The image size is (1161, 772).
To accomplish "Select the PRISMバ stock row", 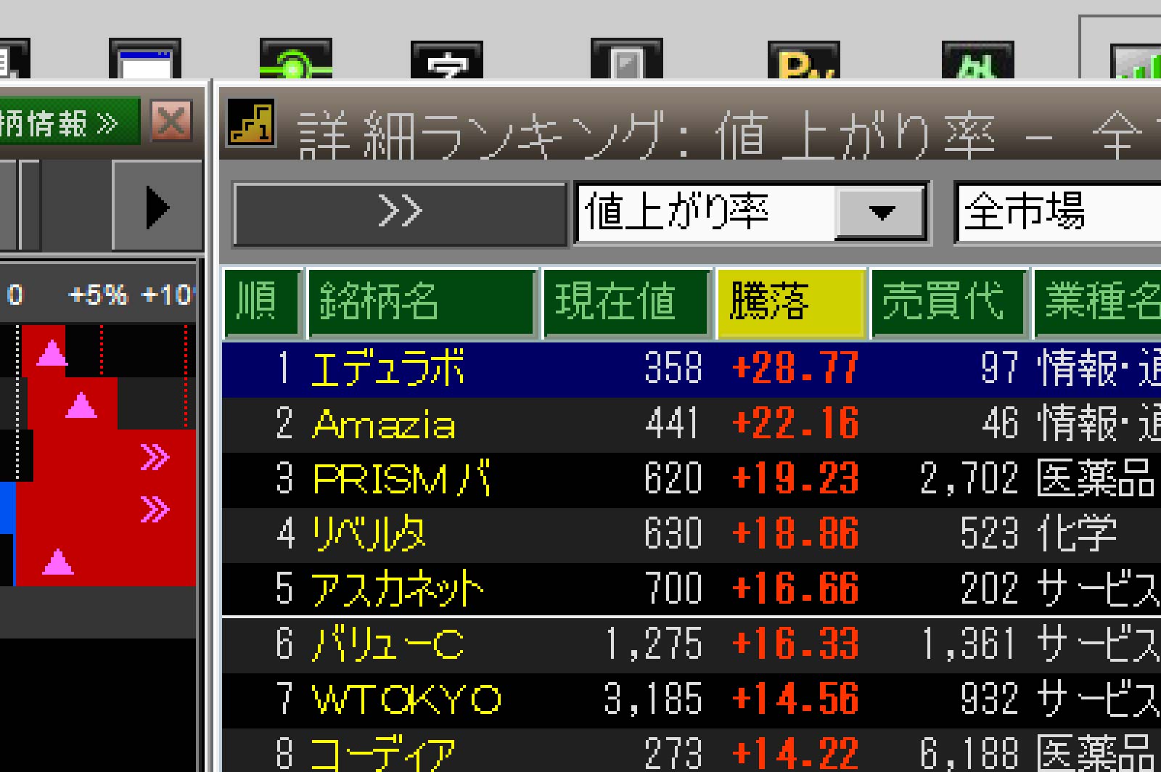I will [692, 479].
